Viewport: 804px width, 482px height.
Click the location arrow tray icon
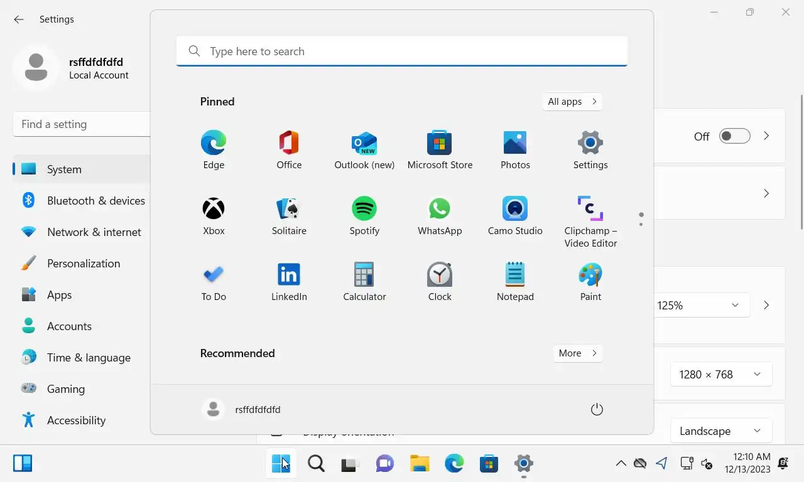(661, 464)
